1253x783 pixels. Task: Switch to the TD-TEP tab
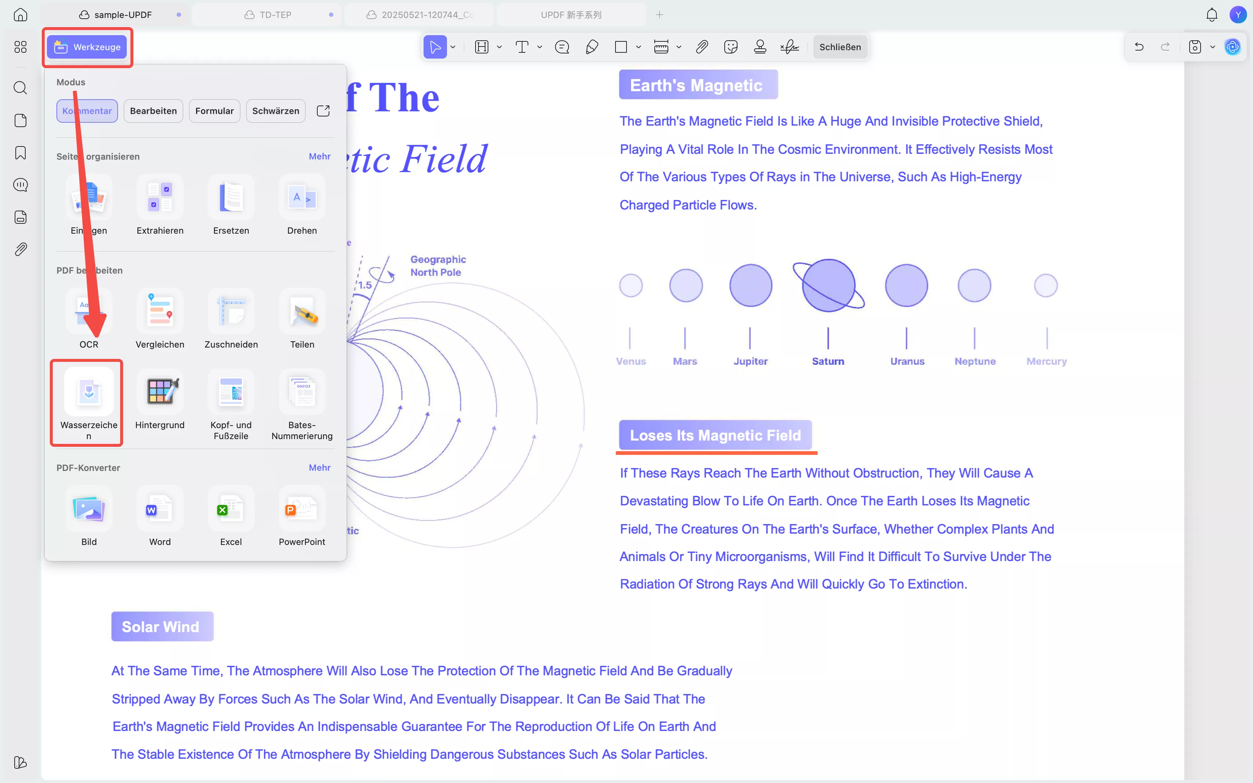click(275, 15)
